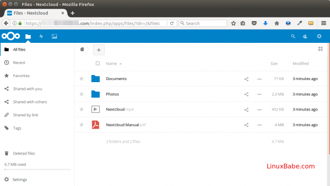
Task: Click the 6.7 MB used storage bar
Action: pos(37,169)
